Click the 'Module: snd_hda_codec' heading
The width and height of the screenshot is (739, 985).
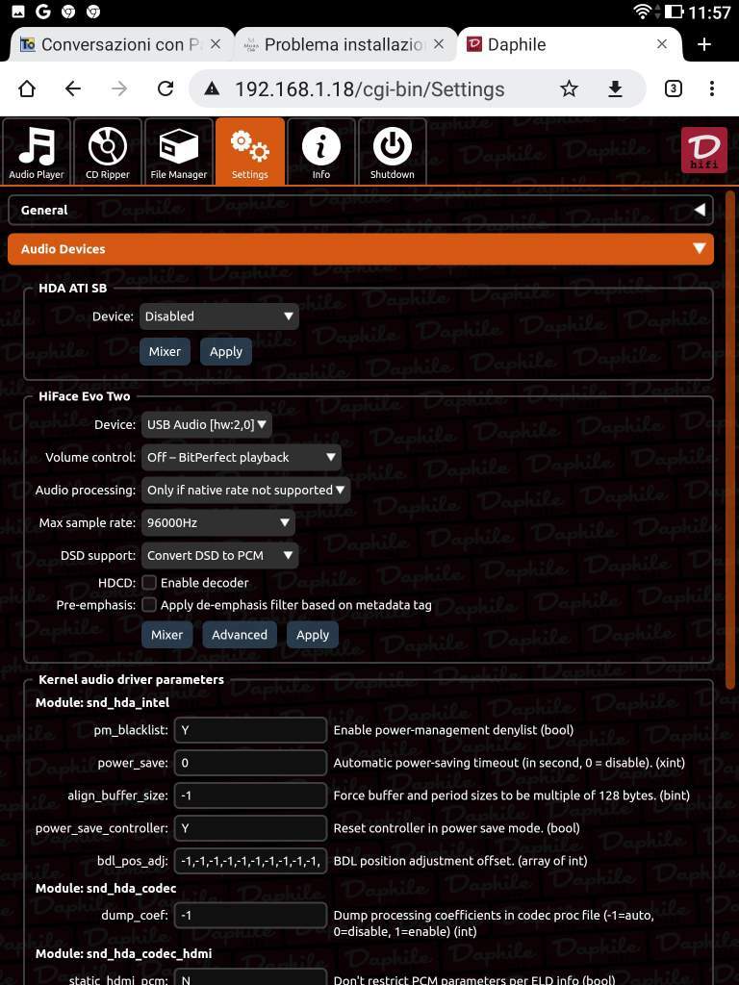coord(106,889)
